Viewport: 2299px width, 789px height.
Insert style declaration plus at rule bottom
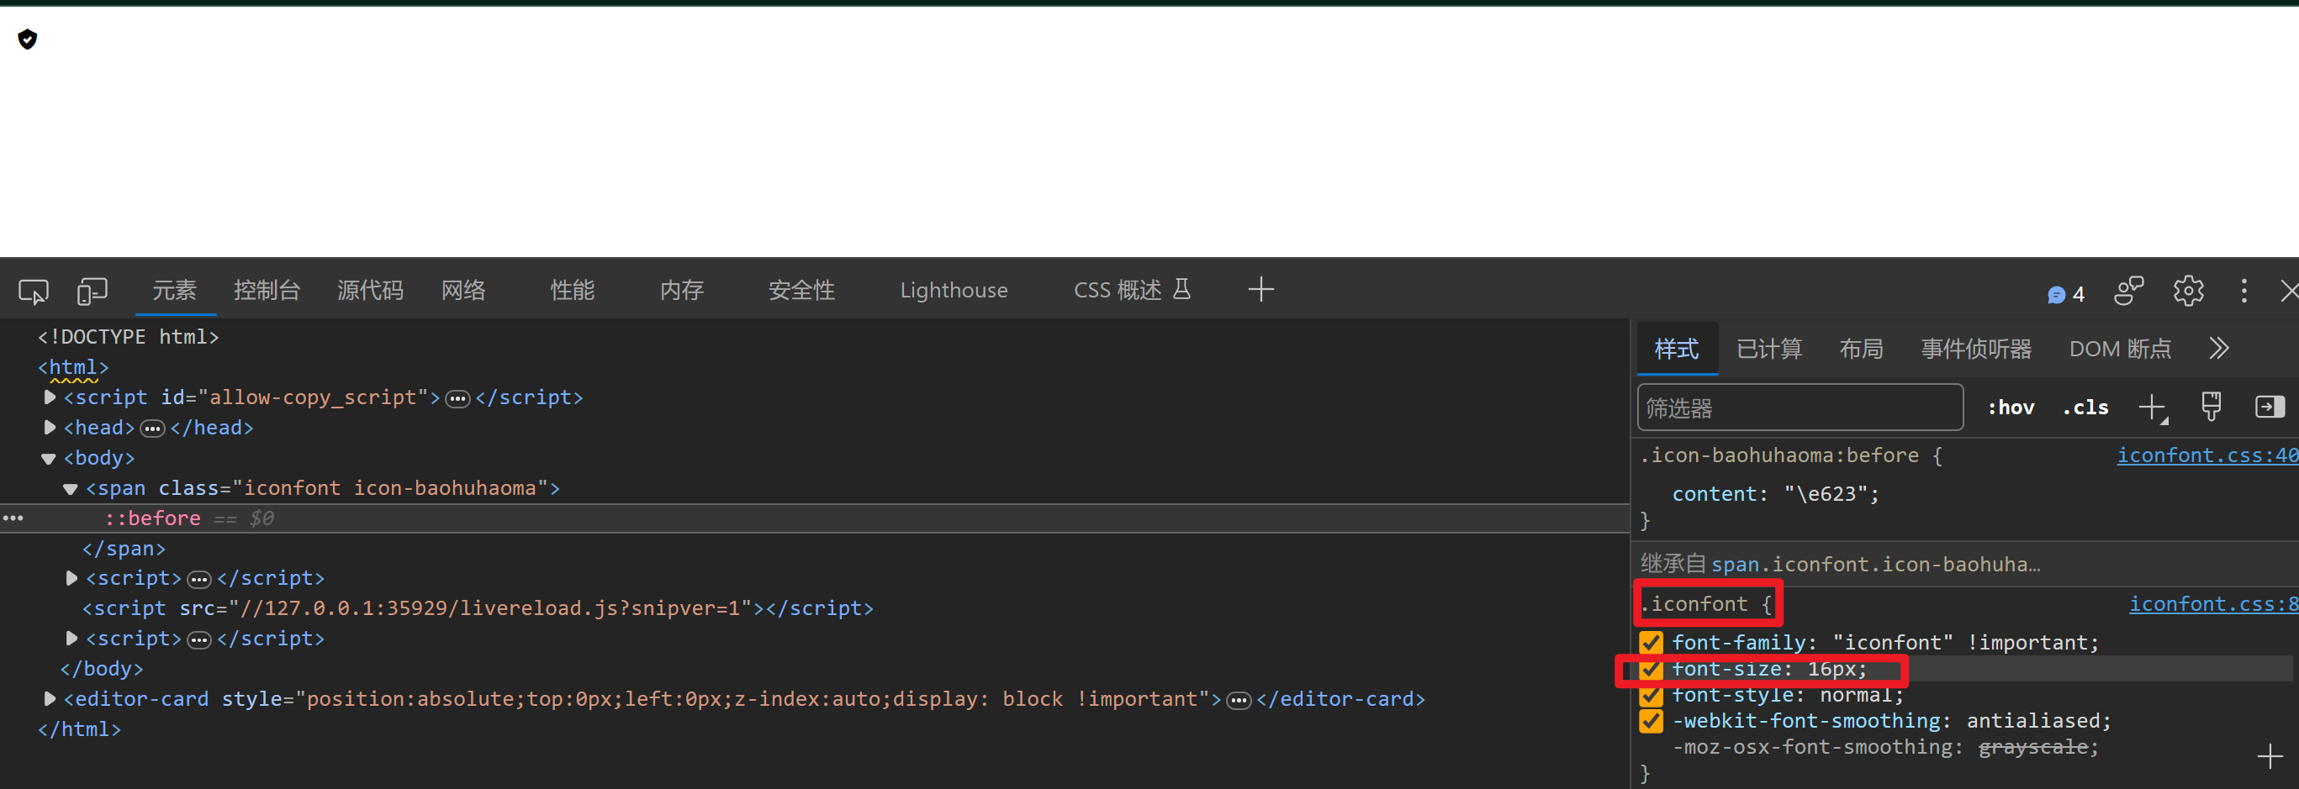tap(2270, 757)
